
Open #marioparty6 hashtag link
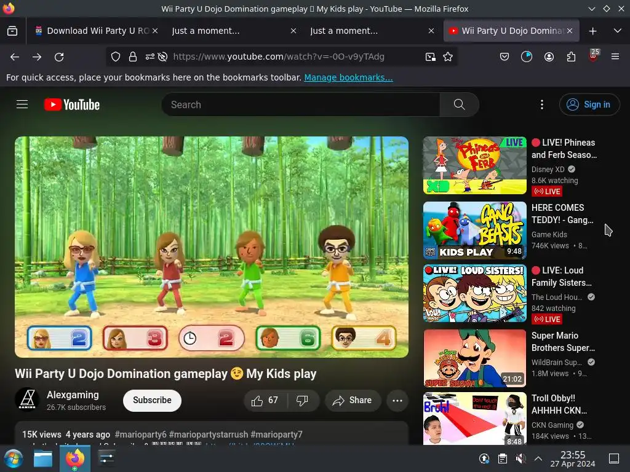pyautogui.click(x=141, y=435)
